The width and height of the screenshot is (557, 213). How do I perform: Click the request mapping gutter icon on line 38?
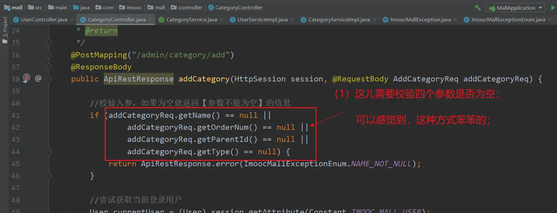[27, 78]
